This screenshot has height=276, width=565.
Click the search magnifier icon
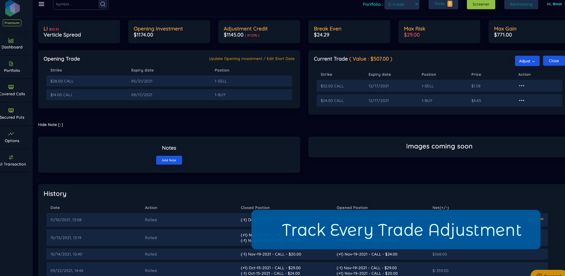pyautogui.click(x=103, y=4)
